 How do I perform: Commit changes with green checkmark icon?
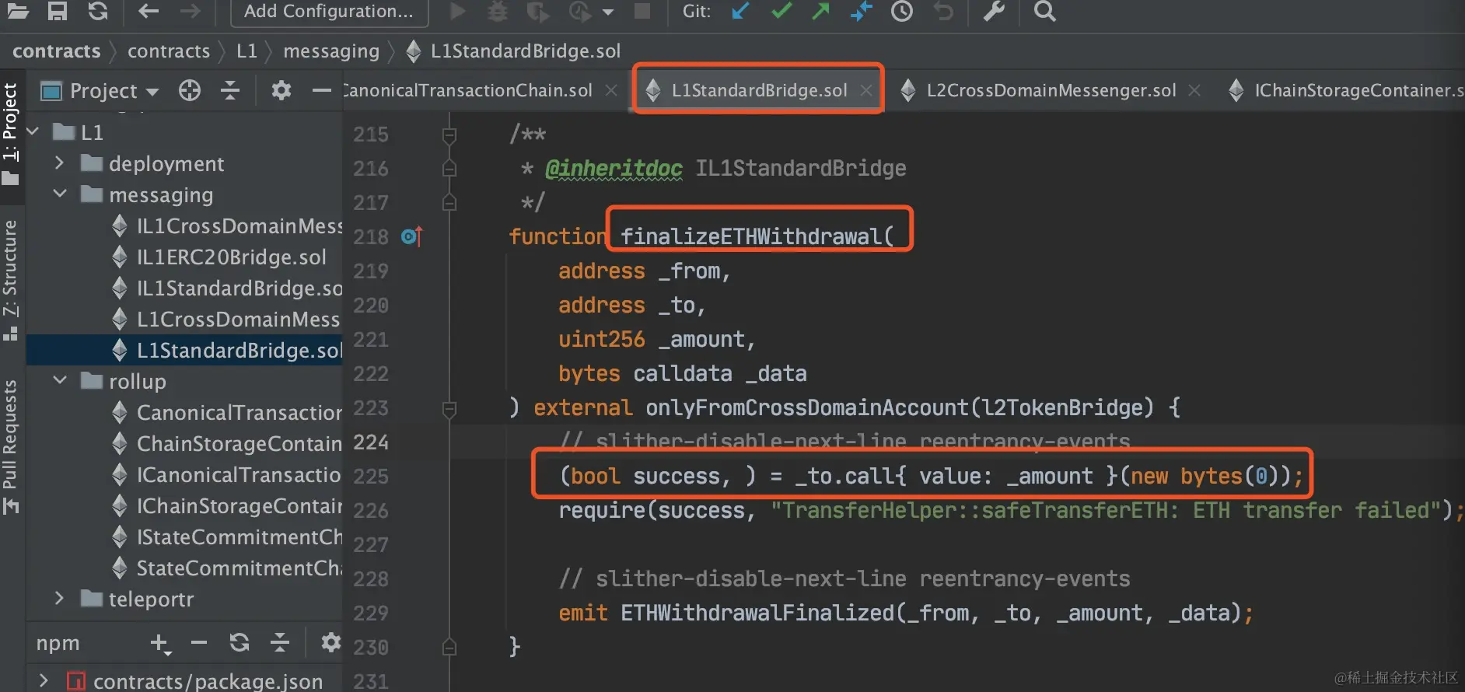pyautogui.click(x=781, y=10)
